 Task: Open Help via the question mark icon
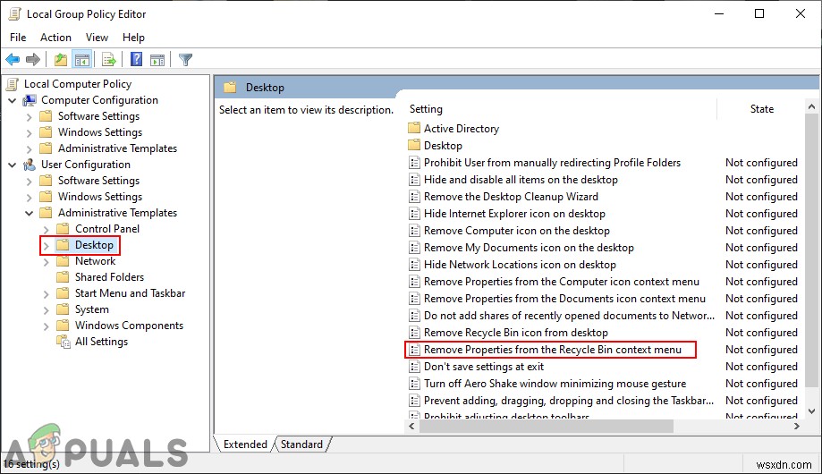136,59
